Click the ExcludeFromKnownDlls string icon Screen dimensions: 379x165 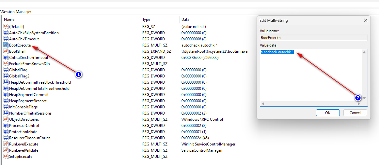click(x=6, y=63)
